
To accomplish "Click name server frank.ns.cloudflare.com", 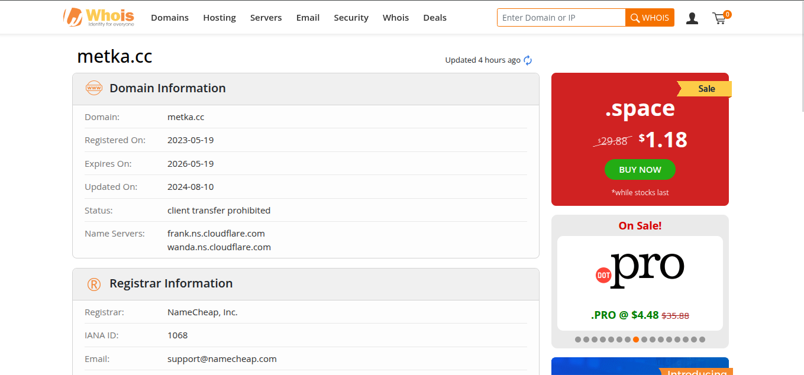I will (216, 234).
